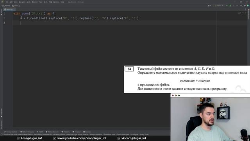Open the Services tool window

coord(87,132)
